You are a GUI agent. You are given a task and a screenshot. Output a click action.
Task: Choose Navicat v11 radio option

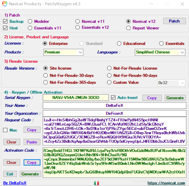(x=78, y=21)
